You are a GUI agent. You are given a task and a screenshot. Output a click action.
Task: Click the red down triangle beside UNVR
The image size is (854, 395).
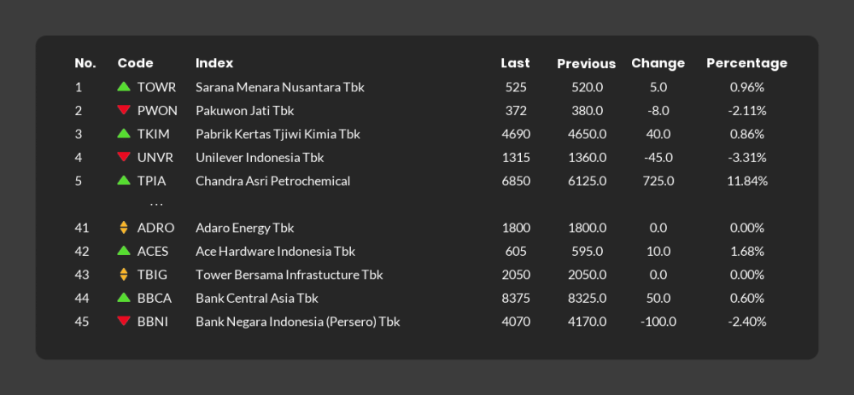(x=124, y=157)
